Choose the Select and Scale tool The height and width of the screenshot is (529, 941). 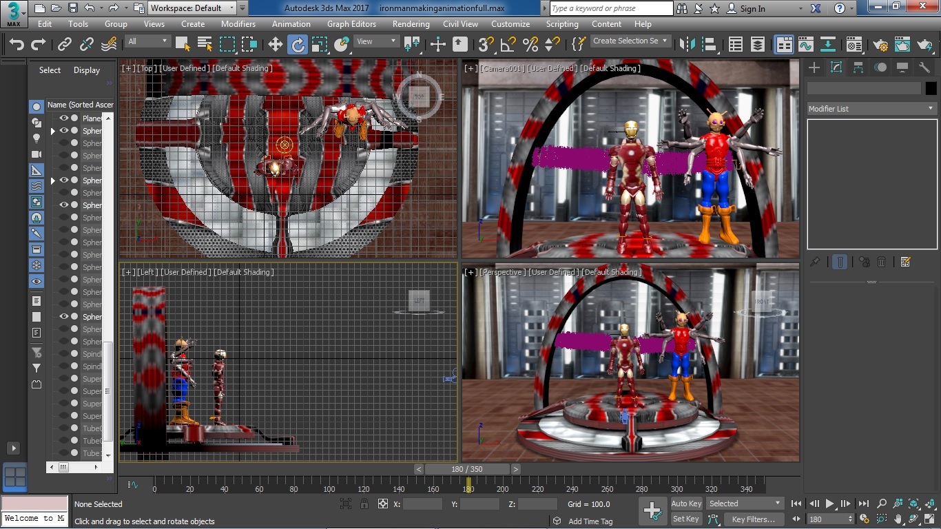[x=319, y=45]
